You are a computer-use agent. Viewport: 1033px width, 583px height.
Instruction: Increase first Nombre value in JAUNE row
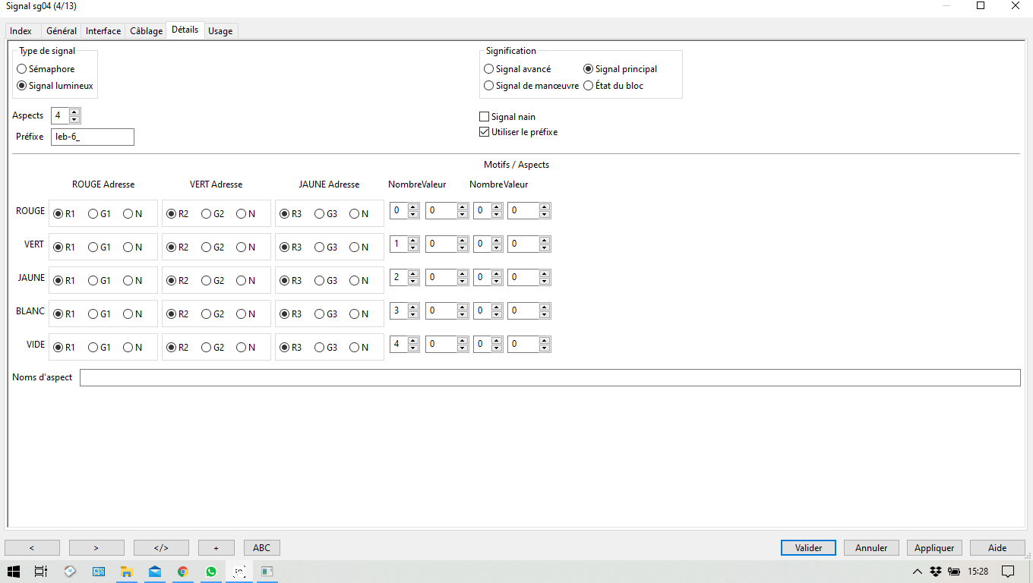[413, 274]
